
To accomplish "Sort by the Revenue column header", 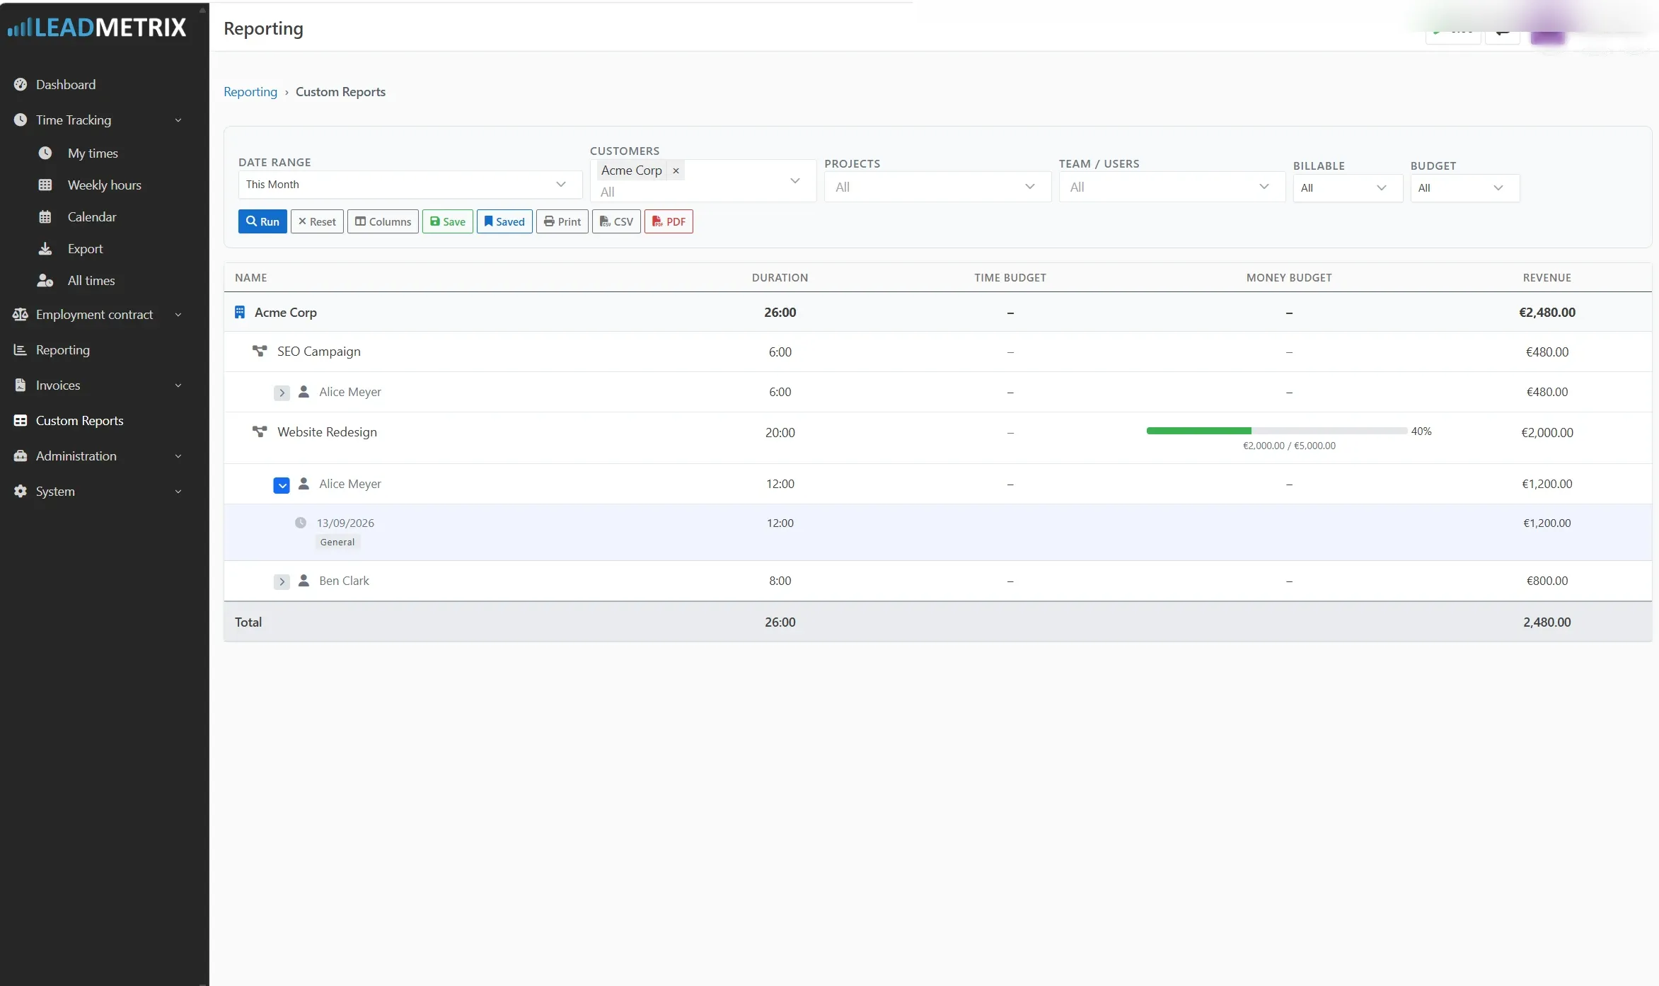I will coord(1547,277).
